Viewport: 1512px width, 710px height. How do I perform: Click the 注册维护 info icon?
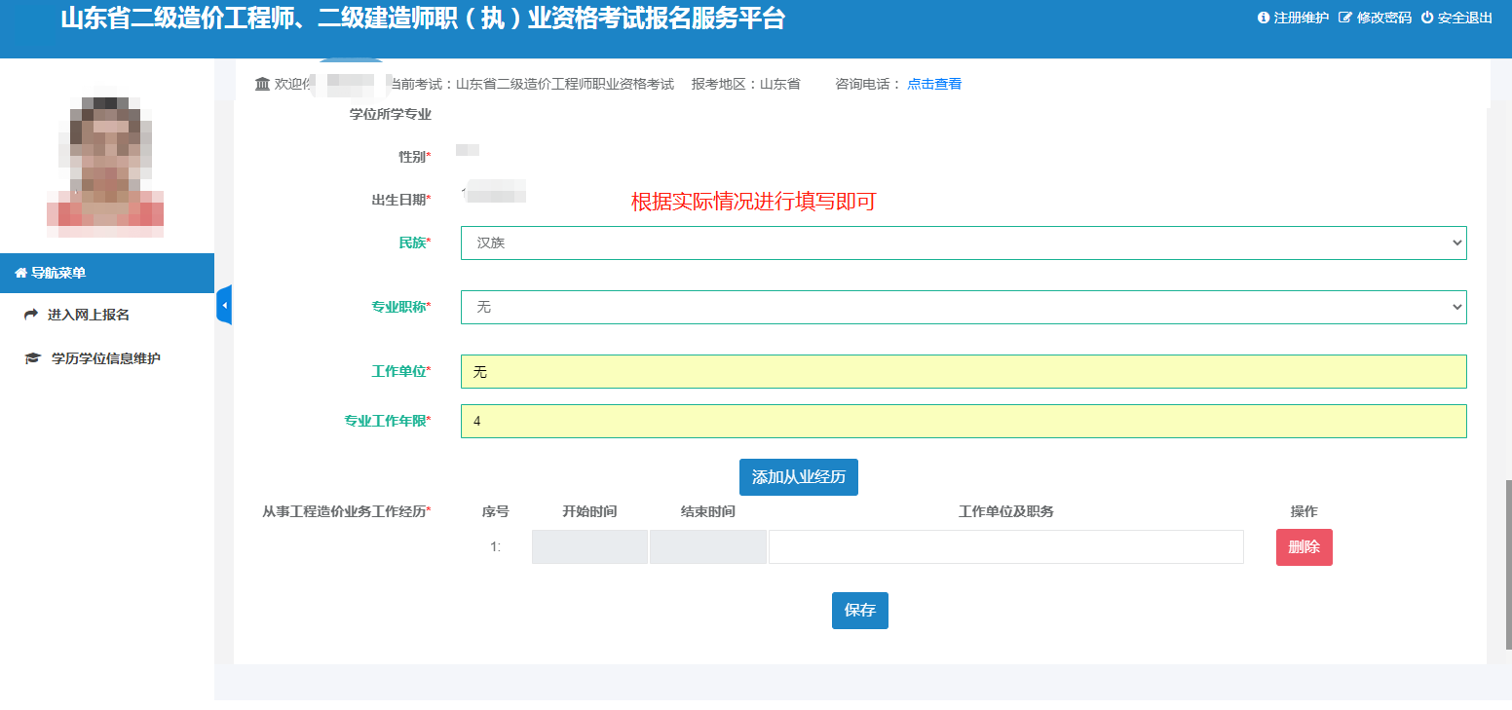[1264, 18]
